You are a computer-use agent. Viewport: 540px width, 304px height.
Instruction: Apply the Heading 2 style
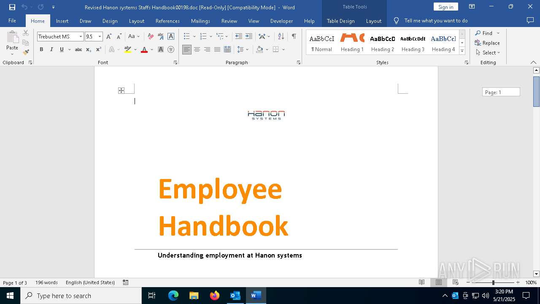383,43
